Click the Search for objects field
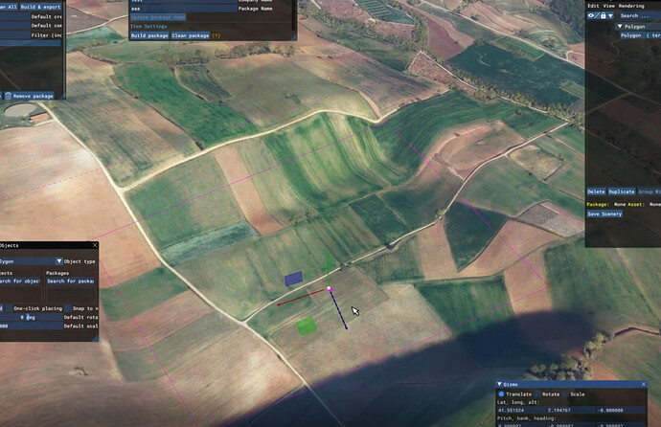The height and width of the screenshot is (427, 661). pyautogui.click(x=20, y=281)
